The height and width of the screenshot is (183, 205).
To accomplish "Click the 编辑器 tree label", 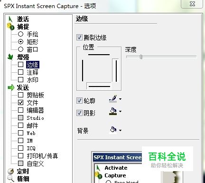I will pyautogui.click(x=36, y=110).
